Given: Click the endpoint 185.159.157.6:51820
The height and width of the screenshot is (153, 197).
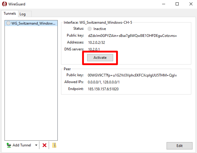Looking at the screenshot, I should click(x=103, y=89).
